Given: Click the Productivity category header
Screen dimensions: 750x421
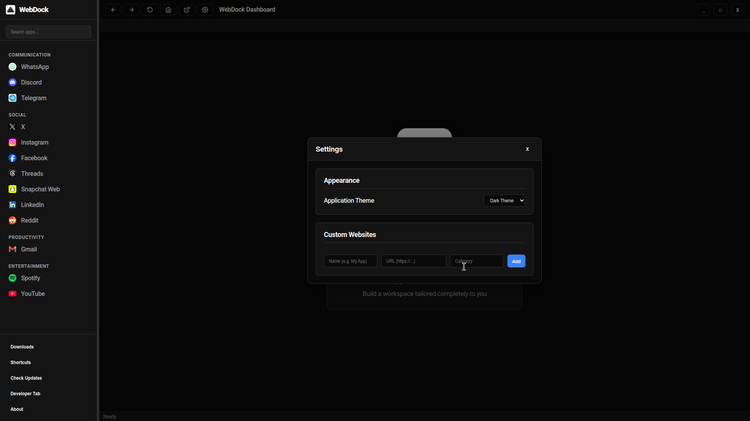Looking at the screenshot, I should coord(27,237).
